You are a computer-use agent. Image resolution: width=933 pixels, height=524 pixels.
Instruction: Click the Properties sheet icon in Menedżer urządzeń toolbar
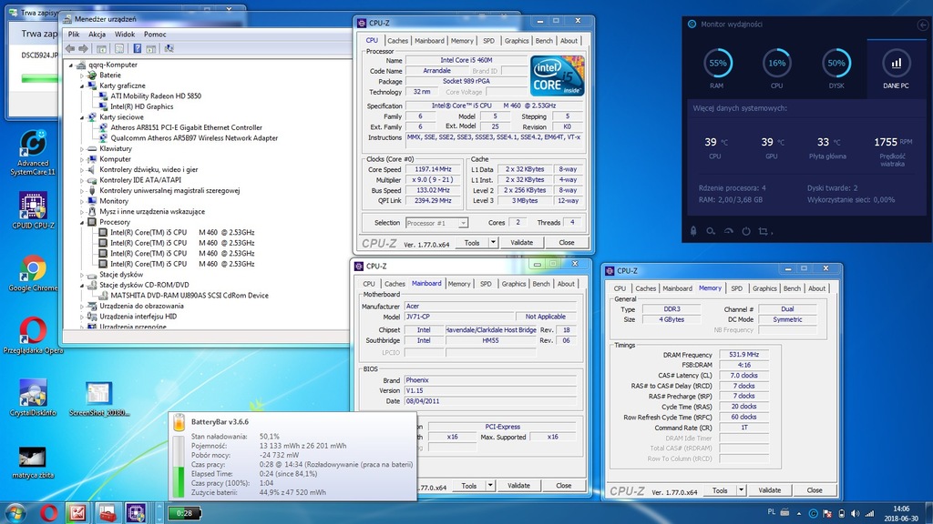(x=119, y=49)
